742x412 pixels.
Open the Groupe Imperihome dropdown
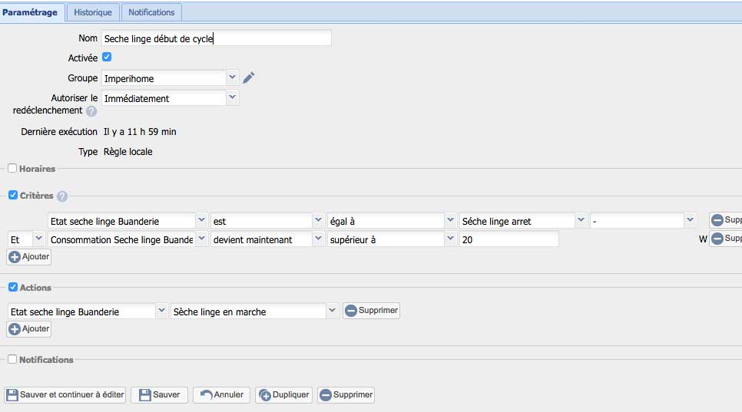233,77
